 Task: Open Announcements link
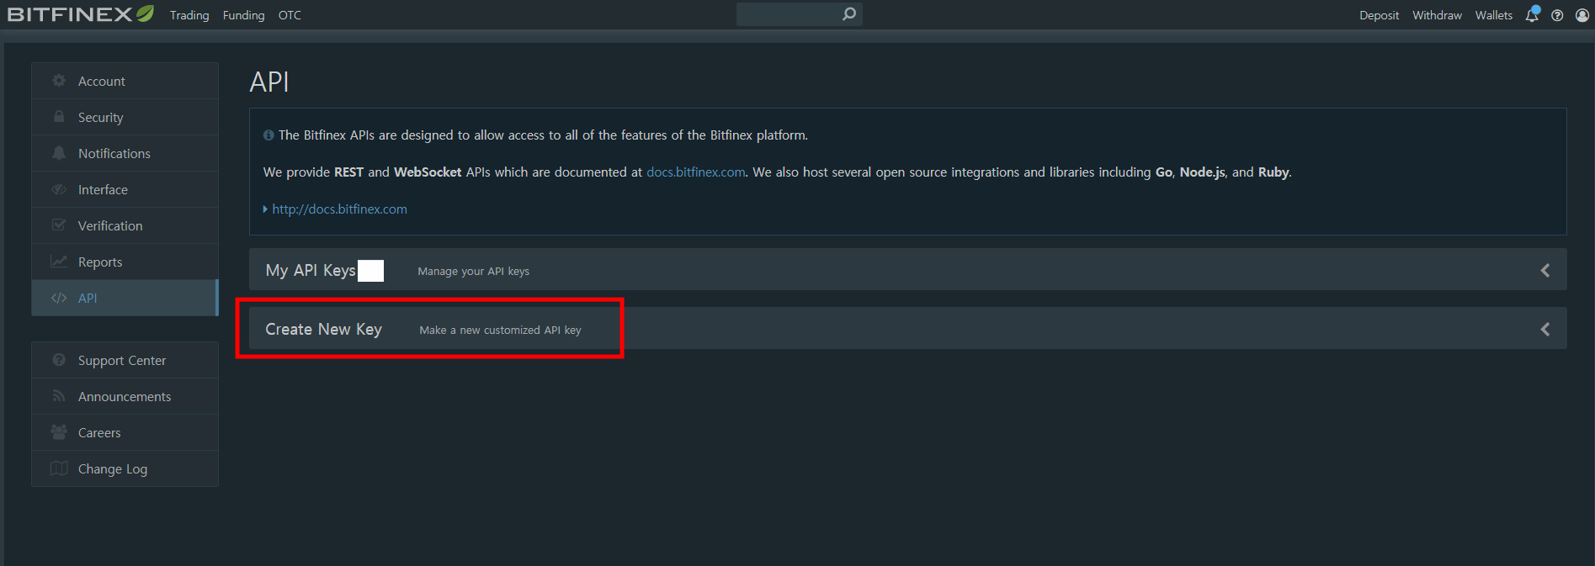pyautogui.click(x=125, y=396)
